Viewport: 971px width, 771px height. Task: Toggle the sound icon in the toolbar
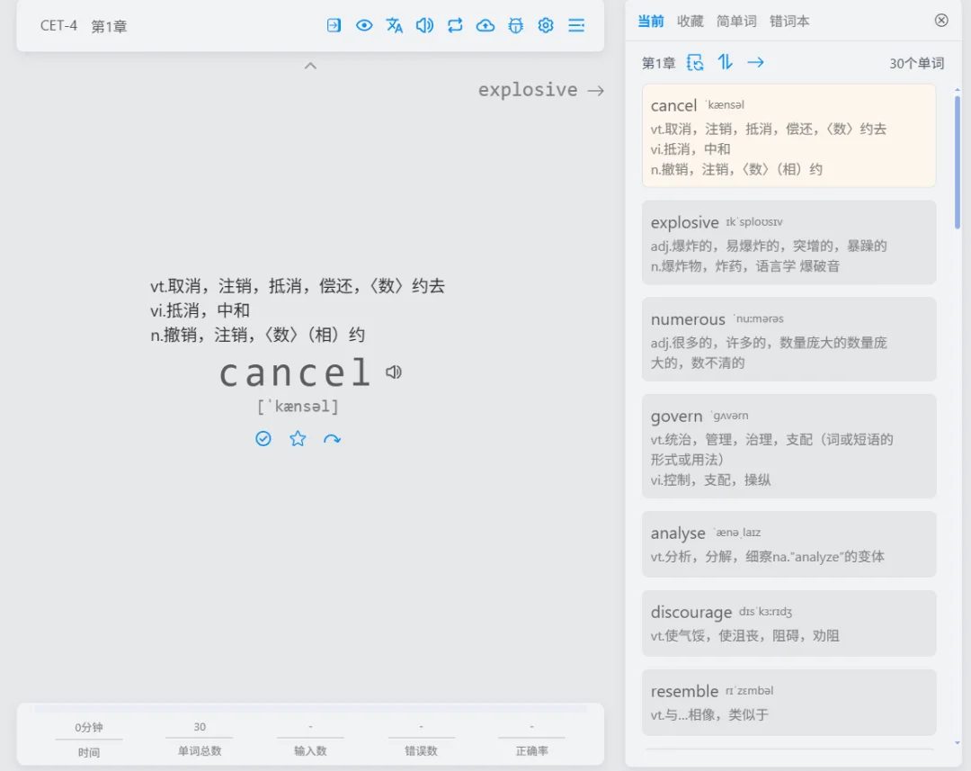[x=424, y=25]
